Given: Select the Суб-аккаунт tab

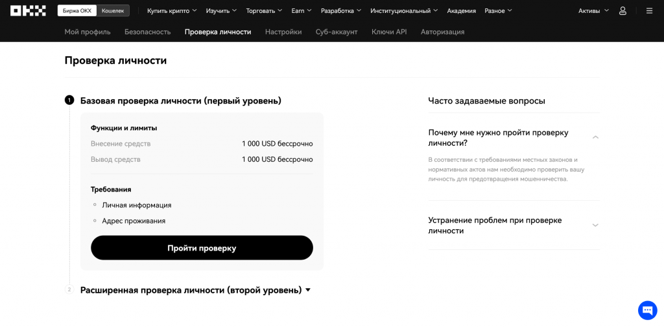Looking at the screenshot, I should tap(336, 32).
